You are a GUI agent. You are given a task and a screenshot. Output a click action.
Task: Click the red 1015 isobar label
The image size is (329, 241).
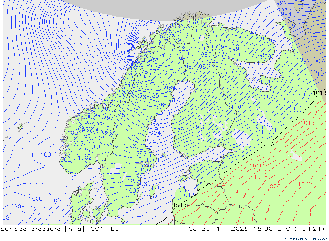pos(307,123)
